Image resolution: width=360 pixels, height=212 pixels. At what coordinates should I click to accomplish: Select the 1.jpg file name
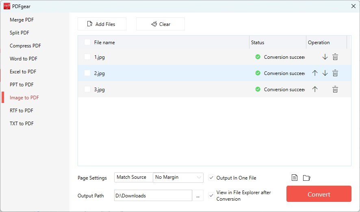[x=100, y=57]
